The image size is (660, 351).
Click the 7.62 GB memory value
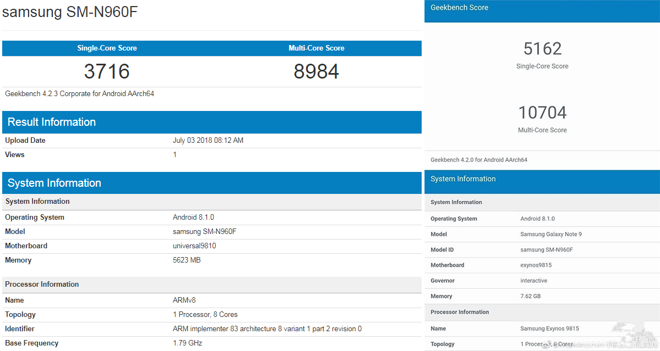[x=531, y=297]
